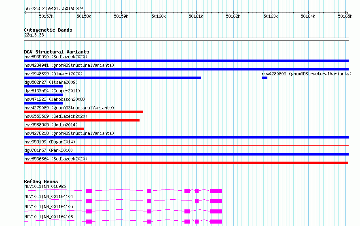Screen dimensions: 360x226
Task: Click the 50158k ruler position label
Action: (84, 16)
